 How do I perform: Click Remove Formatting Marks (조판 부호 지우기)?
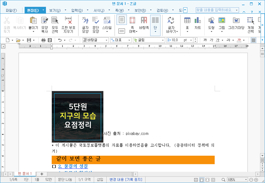pyautogui.click(x=68, y=25)
